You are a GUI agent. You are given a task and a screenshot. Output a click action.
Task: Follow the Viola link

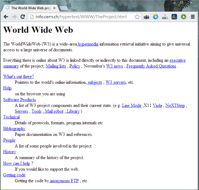pos(157,106)
